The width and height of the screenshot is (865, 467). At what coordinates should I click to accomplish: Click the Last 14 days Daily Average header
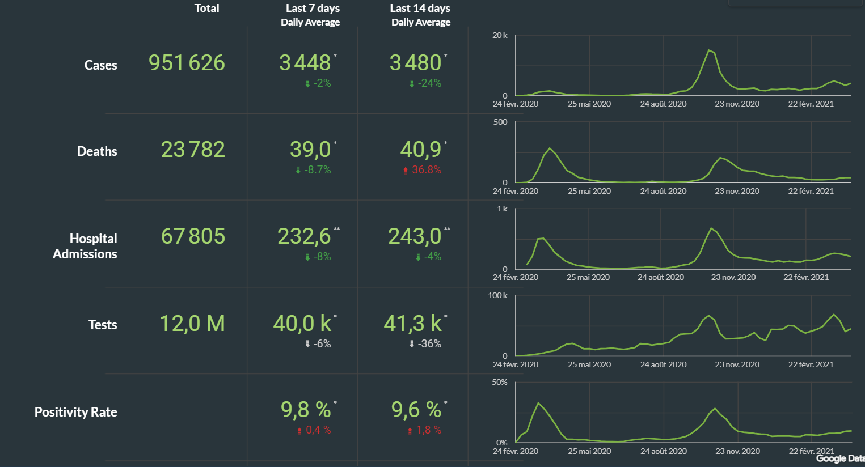[420, 15]
